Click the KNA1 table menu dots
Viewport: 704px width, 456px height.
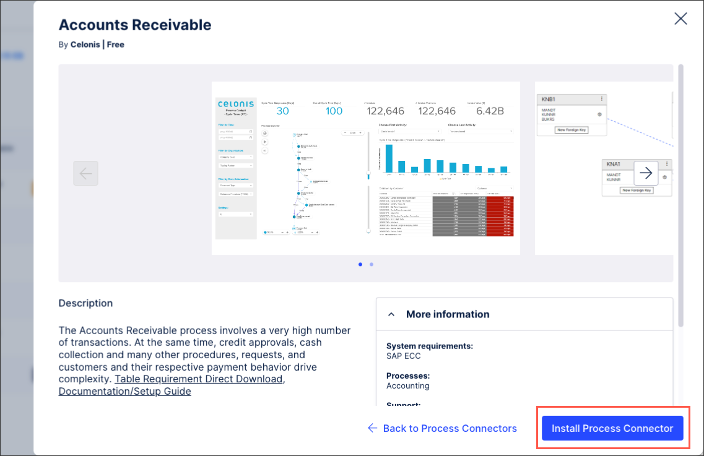click(x=667, y=164)
